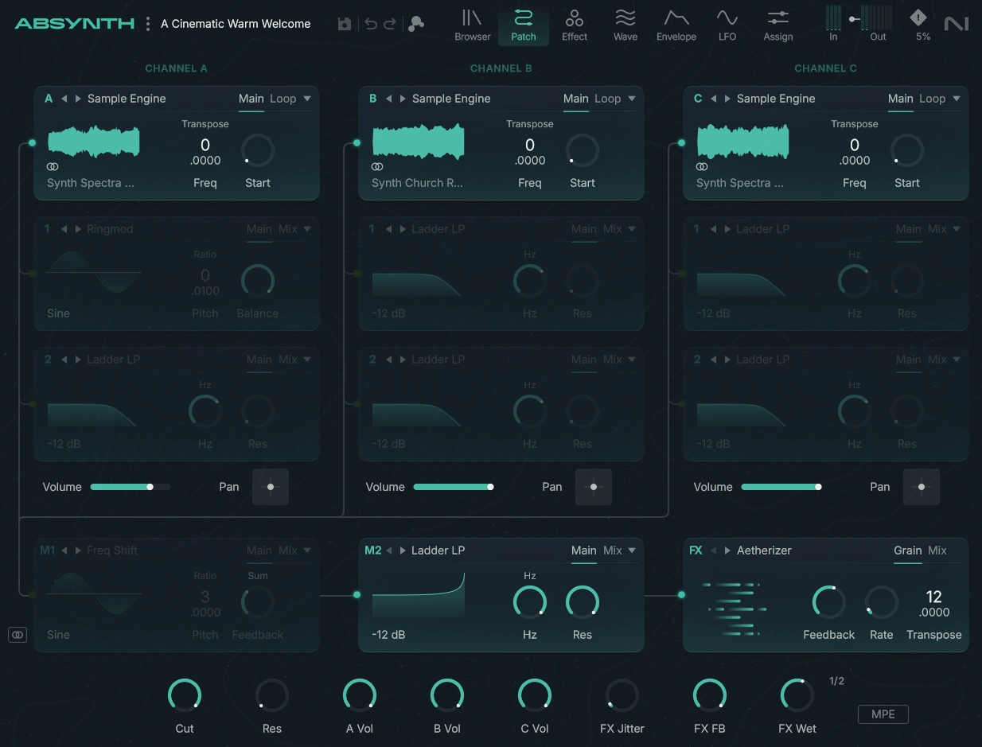Click the Cut macro knob

coord(185,695)
